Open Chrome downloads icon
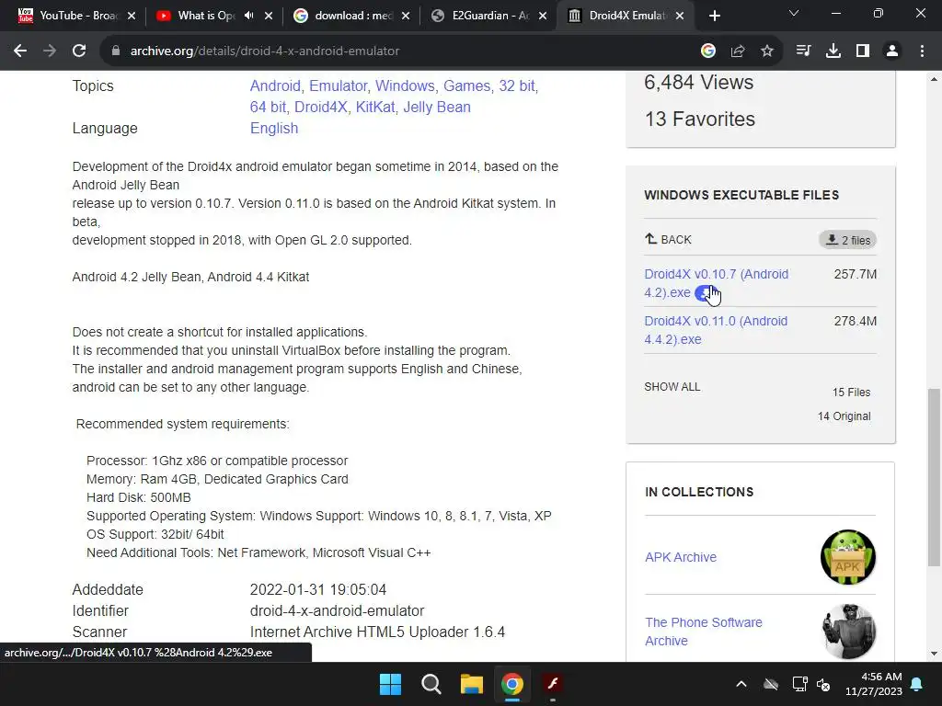 pyautogui.click(x=833, y=51)
